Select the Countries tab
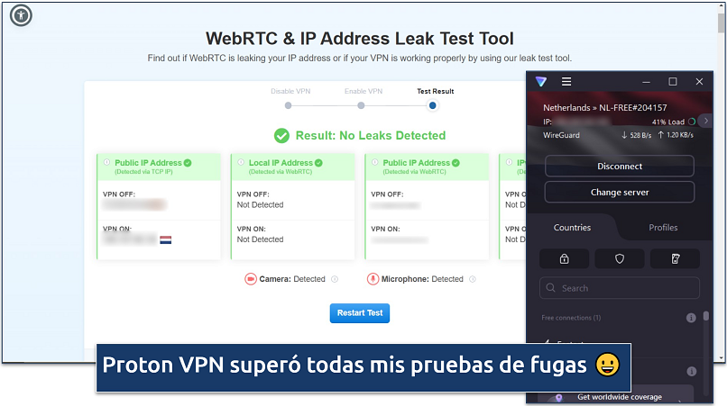Screen dimensions: 727x406 click(x=572, y=227)
